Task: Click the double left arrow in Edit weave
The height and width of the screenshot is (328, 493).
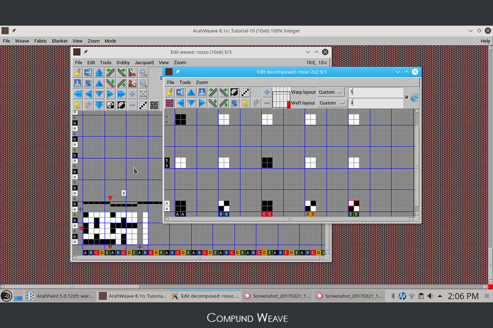Action: tap(78, 94)
